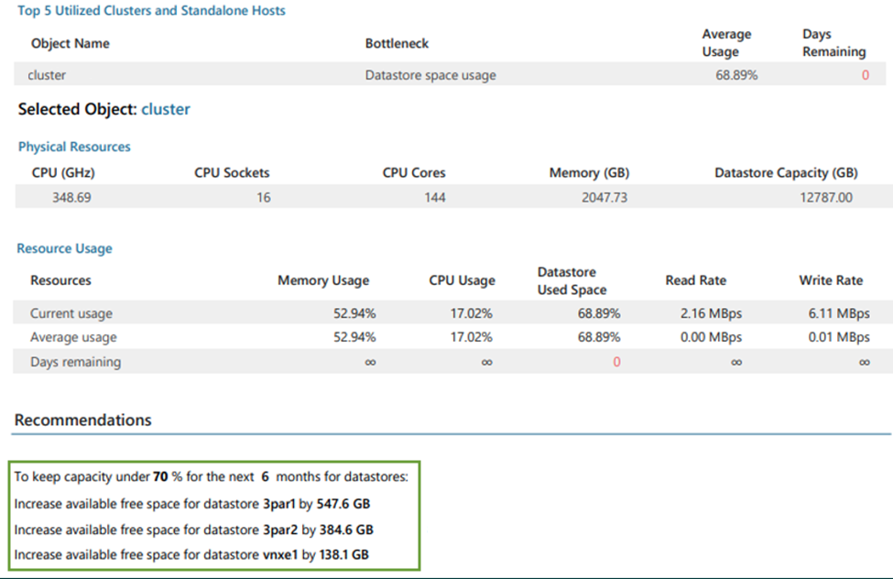The width and height of the screenshot is (893, 579).
Task: Open the Top 5 Utilized Clusters heading link
Action: pyautogui.click(x=151, y=11)
